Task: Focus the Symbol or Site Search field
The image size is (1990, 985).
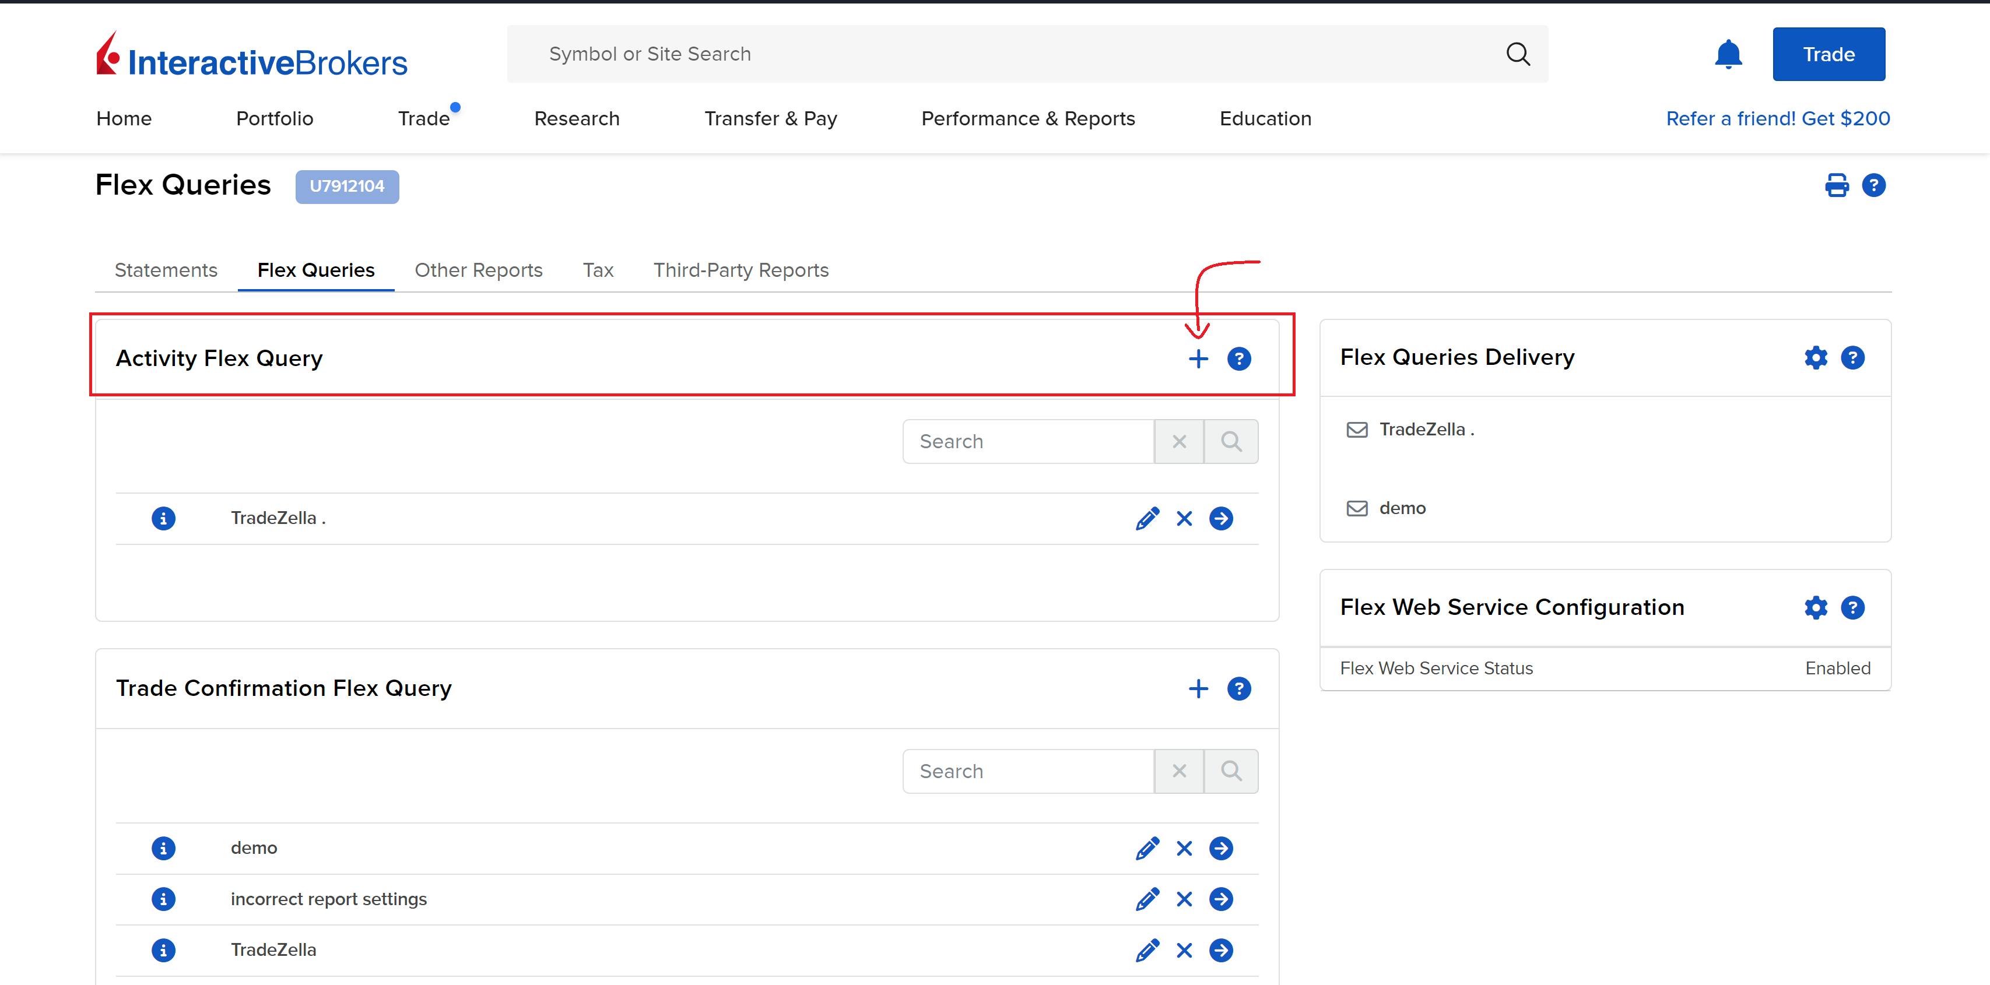Action: tap(1004, 55)
